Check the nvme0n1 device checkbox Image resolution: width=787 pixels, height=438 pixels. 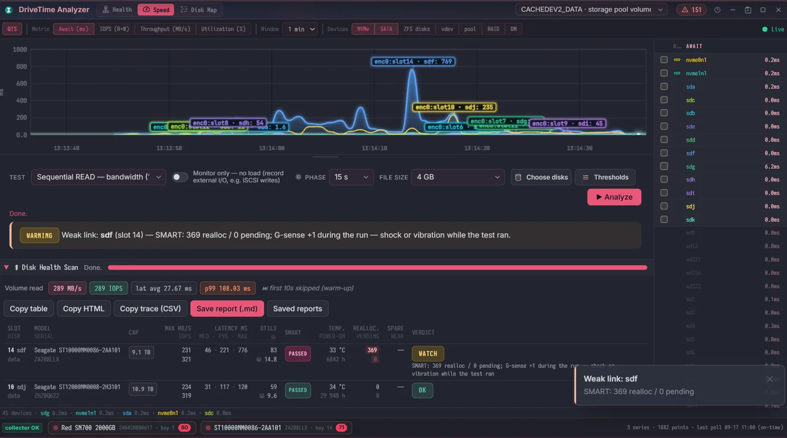coord(664,60)
